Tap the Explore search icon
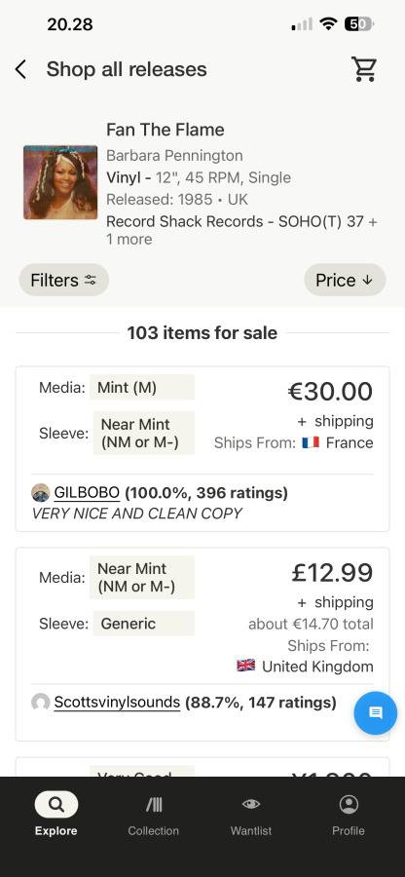Viewport: 405px width, 877px height. (55, 804)
